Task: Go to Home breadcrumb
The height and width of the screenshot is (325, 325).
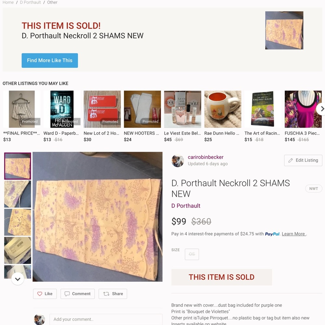Action: [8, 2]
